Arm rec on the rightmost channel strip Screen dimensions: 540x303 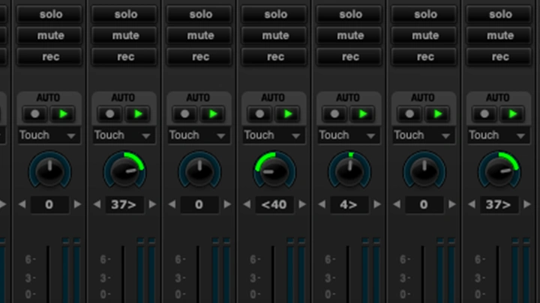[499, 57]
